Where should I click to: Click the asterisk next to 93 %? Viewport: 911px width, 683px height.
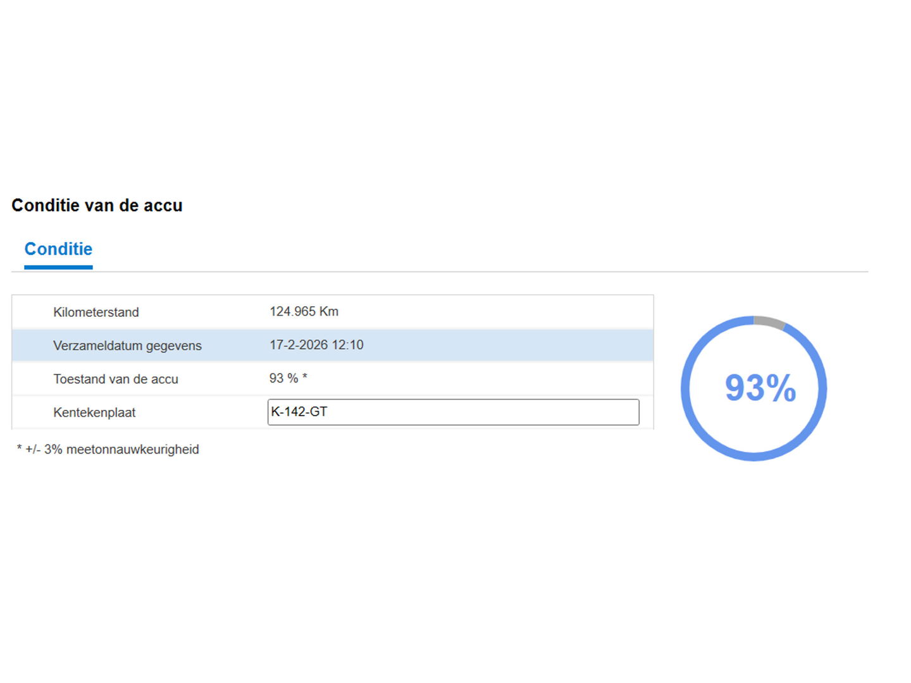(x=305, y=378)
